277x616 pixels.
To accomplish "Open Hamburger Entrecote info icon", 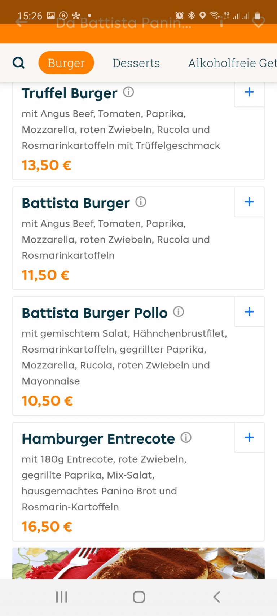I will (186, 438).
